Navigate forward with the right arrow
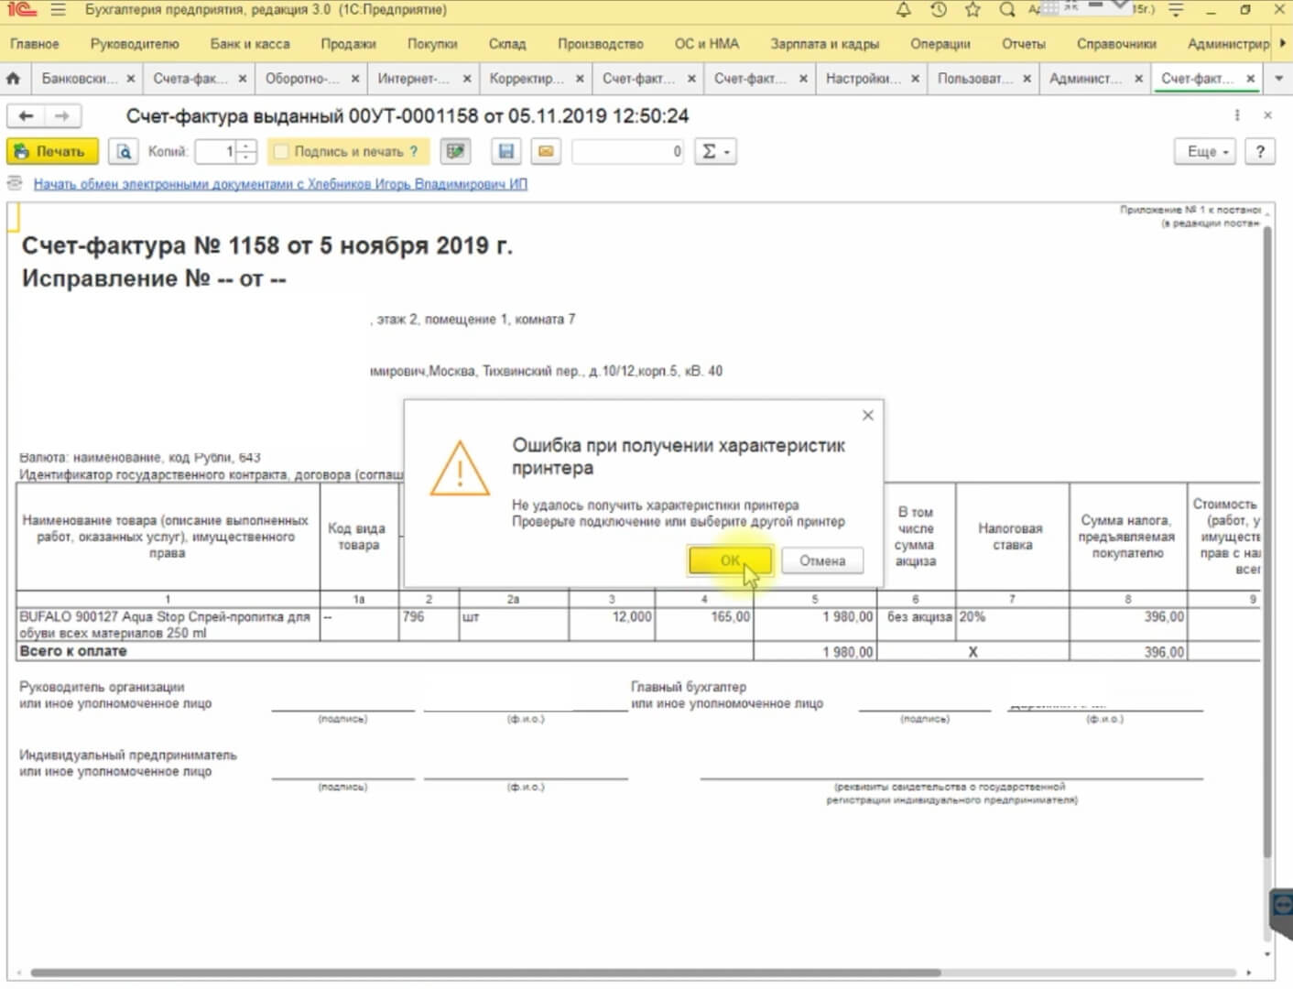Image resolution: width=1293 pixels, height=989 pixels. pyautogui.click(x=62, y=115)
